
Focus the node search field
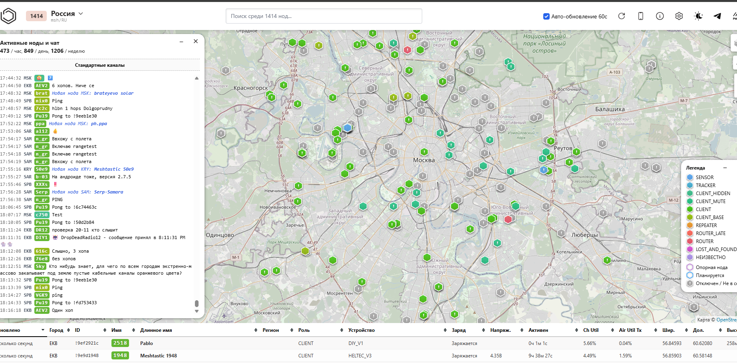pyautogui.click(x=324, y=16)
